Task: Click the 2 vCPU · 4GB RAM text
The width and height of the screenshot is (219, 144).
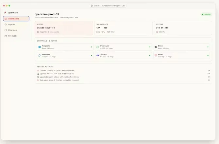Action: point(107,32)
